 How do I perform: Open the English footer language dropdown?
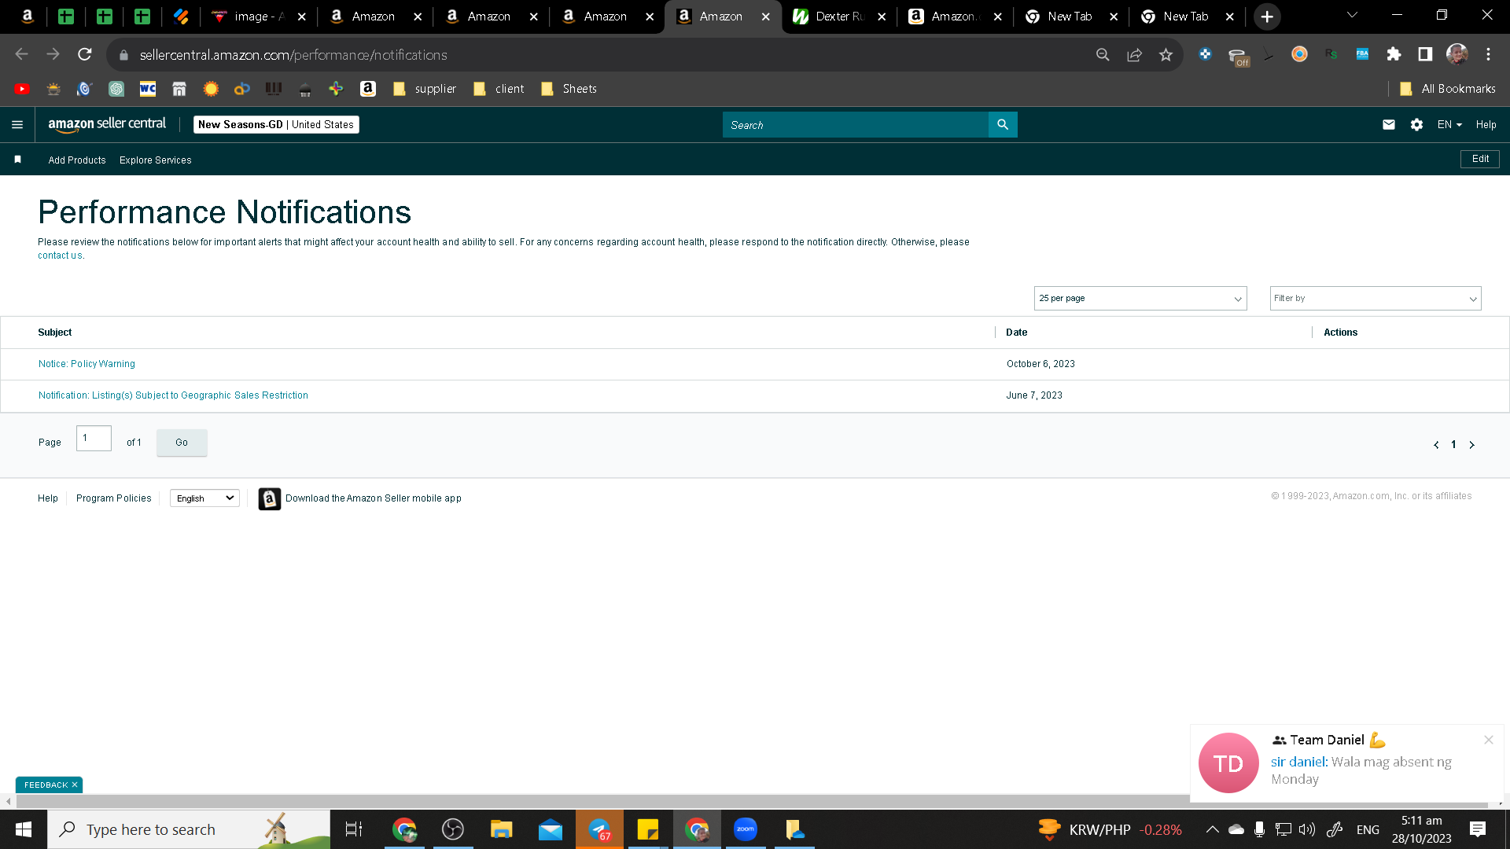coord(204,498)
